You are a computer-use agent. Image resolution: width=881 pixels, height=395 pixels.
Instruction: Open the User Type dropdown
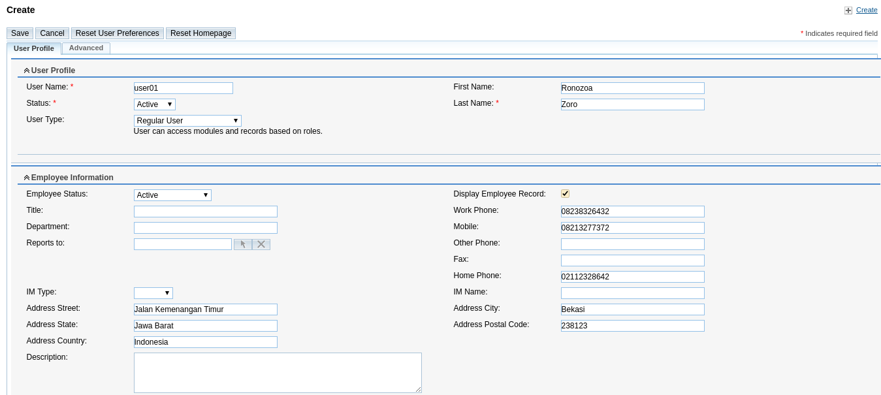(x=187, y=121)
